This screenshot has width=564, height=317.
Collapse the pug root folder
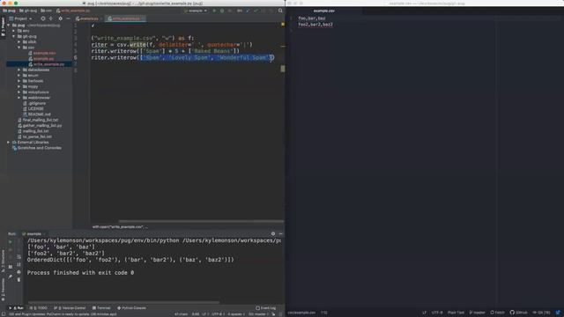[9, 26]
